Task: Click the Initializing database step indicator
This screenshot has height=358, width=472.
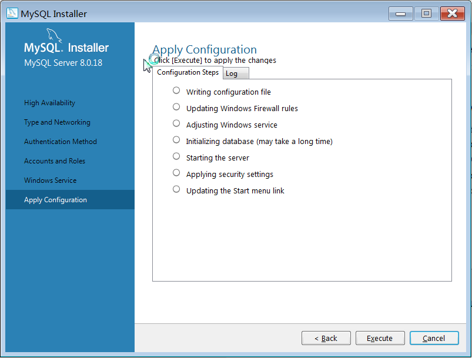Action: click(x=176, y=140)
